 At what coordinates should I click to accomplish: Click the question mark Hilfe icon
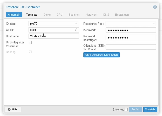9,109
